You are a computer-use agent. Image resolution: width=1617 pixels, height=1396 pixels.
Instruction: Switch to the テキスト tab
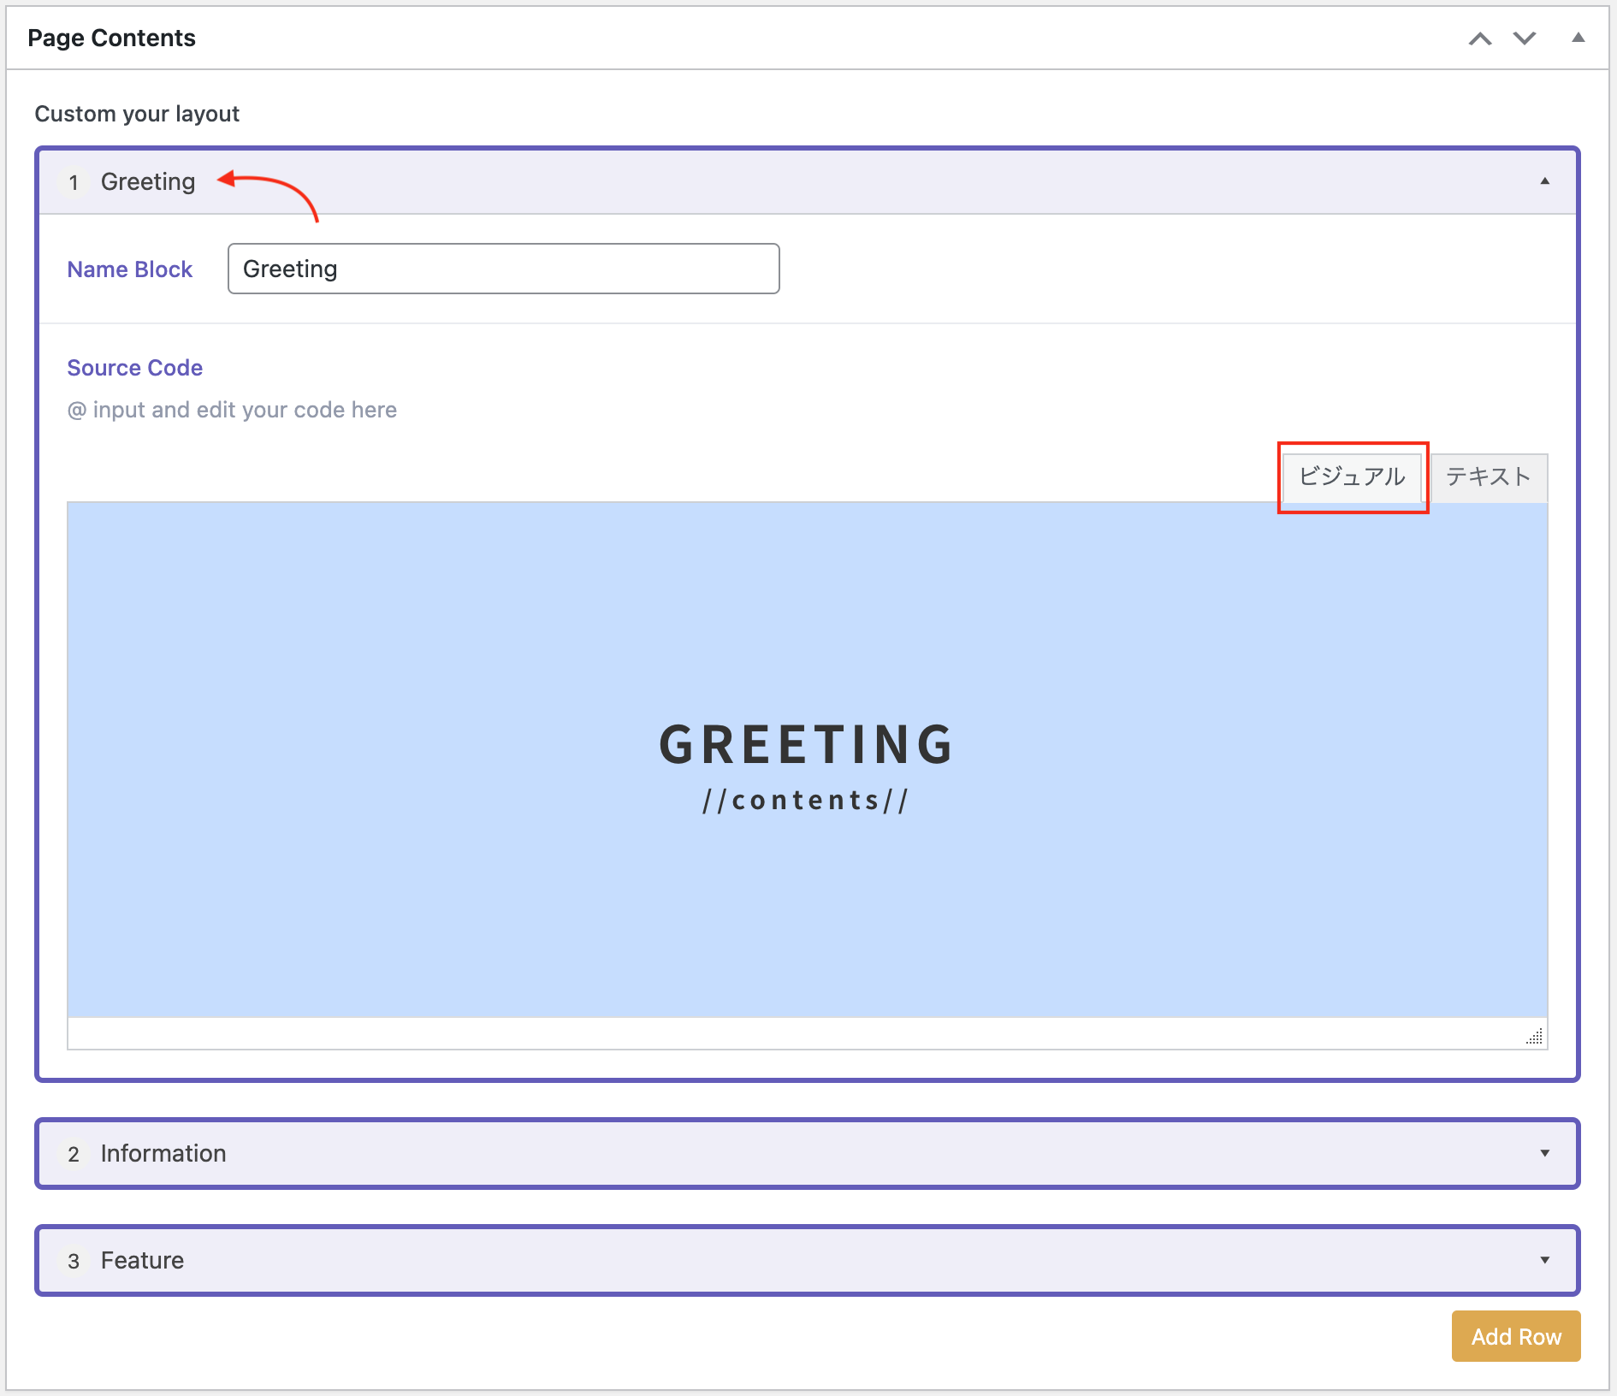tap(1488, 476)
